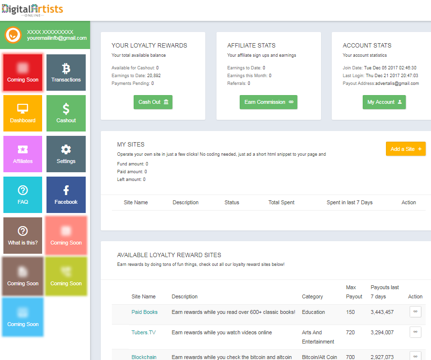This screenshot has width=431, height=360.
Task: Click the 'Left amount: 0' text
Action: pos(131,180)
